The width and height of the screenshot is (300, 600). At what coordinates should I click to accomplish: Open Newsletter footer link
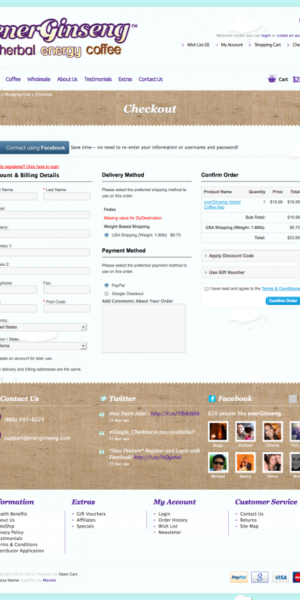click(170, 532)
